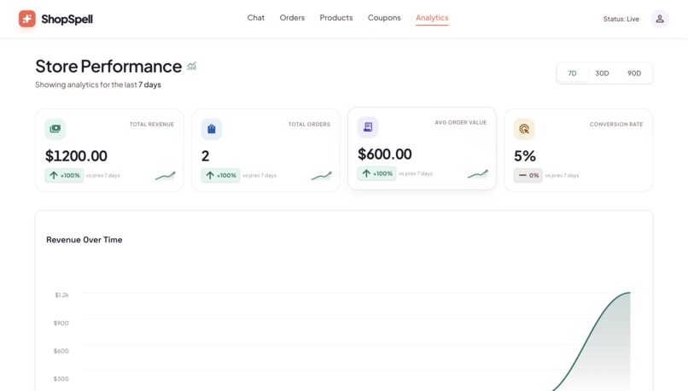
Task: Click the 5% conversion rate value
Action: coord(525,155)
